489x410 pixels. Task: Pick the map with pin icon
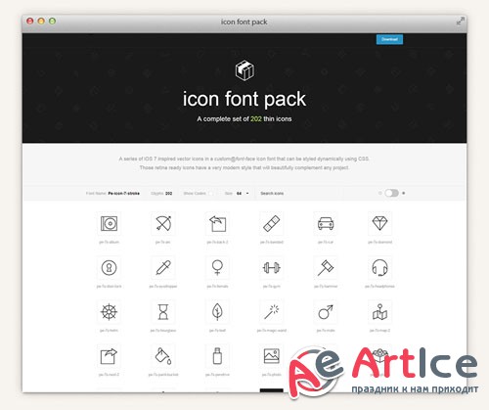pyautogui.click(x=379, y=312)
